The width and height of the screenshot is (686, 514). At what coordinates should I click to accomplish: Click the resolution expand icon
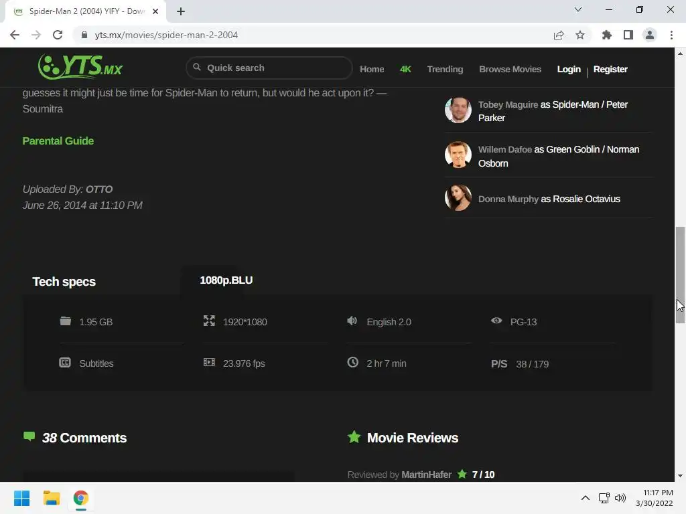pyautogui.click(x=209, y=321)
